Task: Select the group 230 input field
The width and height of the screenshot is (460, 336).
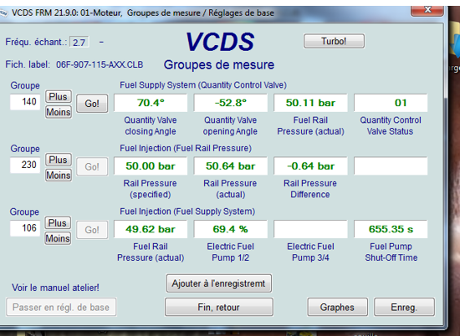Action: pos(25,165)
